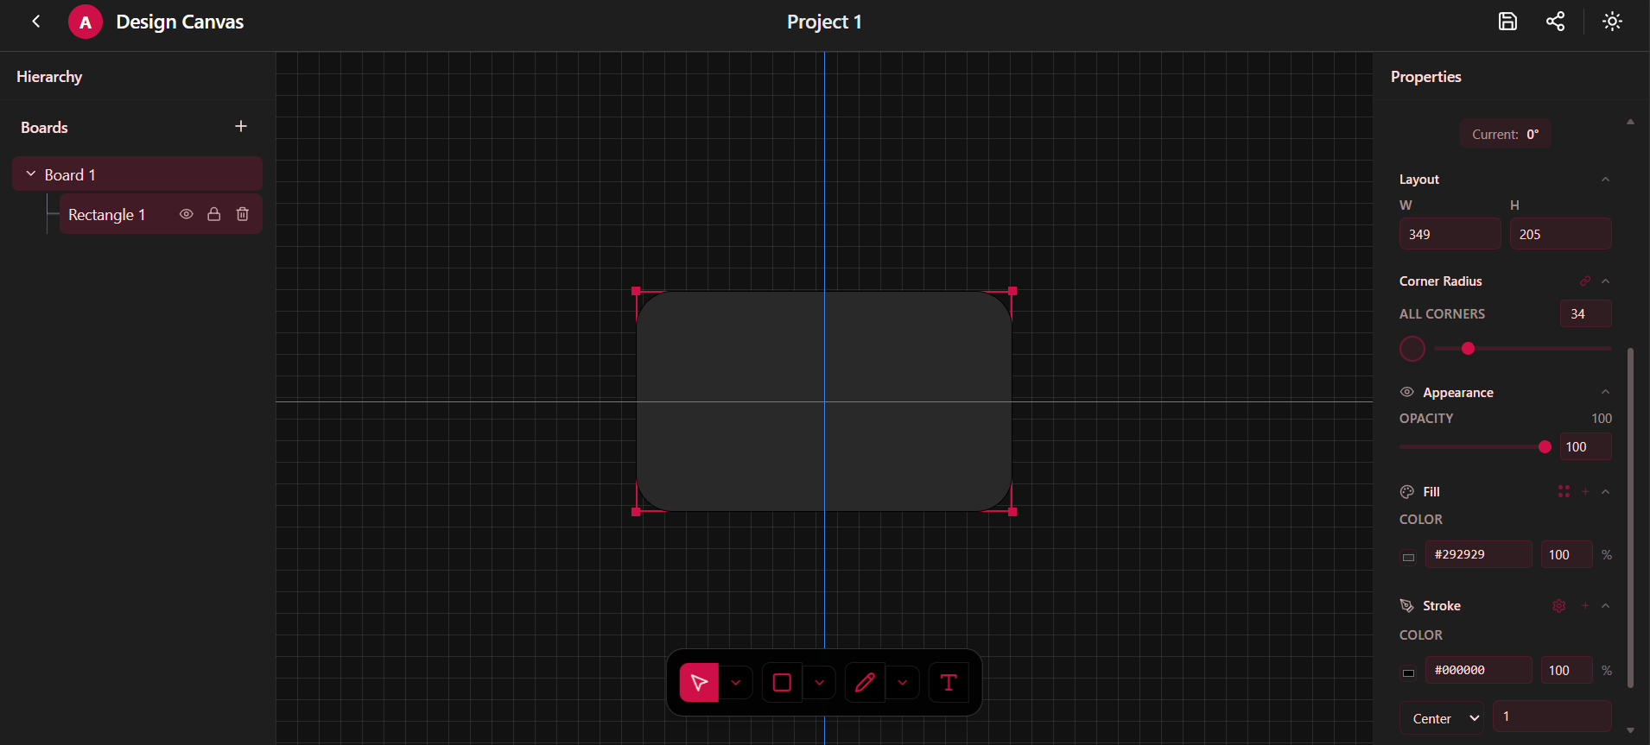The image size is (1650, 745).
Task: Click the fill color hex field
Action: tap(1478, 554)
